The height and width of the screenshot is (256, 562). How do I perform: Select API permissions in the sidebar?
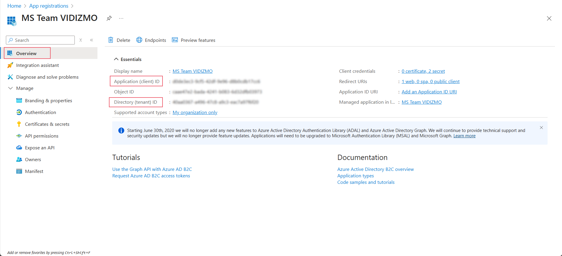[x=42, y=136]
